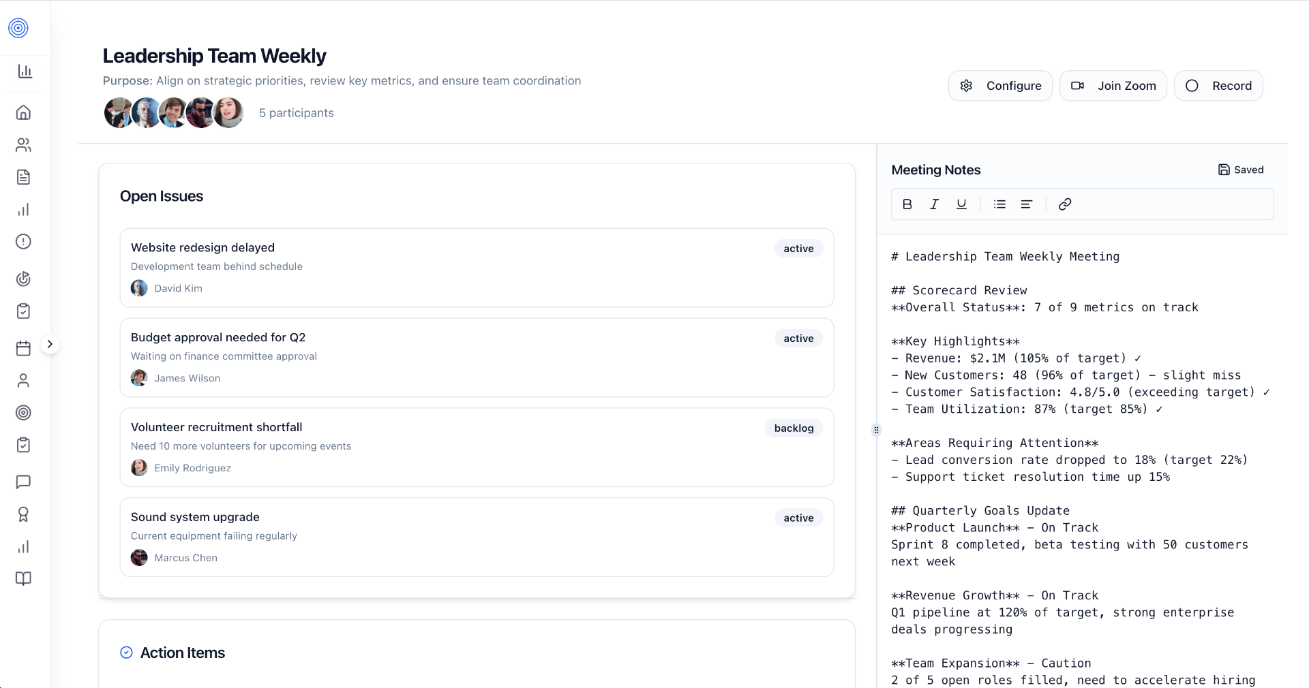Viewport: 1309px width, 688px height.
Task: Open the Team members sidebar icon
Action: click(x=24, y=144)
